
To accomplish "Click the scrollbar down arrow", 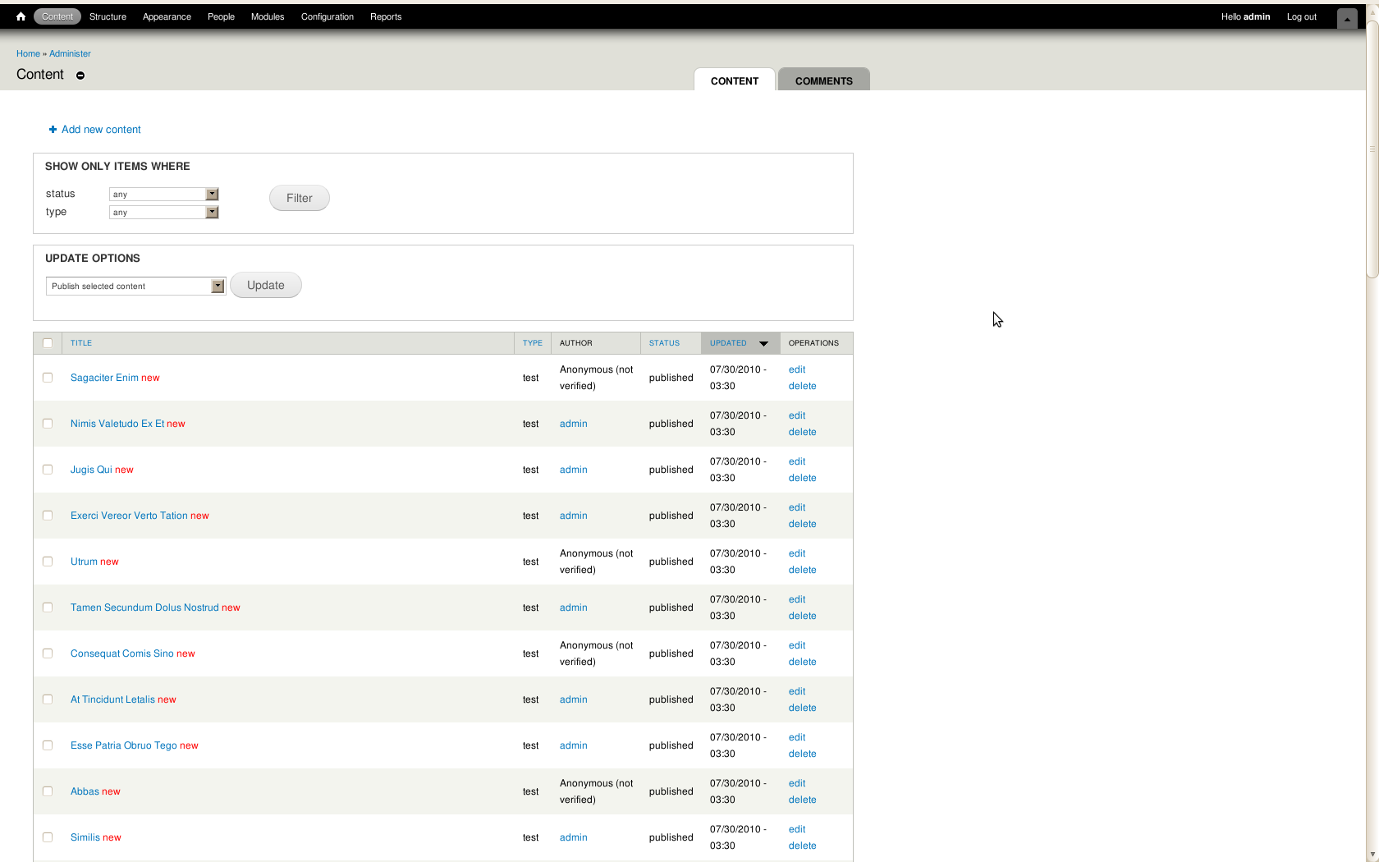I will click(x=1372, y=855).
